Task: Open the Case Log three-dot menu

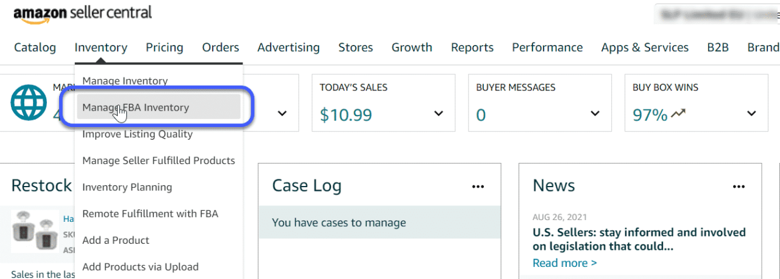Action: pyautogui.click(x=478, y=187)
